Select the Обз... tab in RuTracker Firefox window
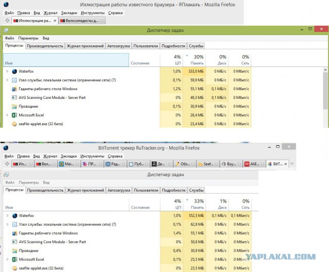329x272 pixels. pyautogui.click(x=185, y=164)
